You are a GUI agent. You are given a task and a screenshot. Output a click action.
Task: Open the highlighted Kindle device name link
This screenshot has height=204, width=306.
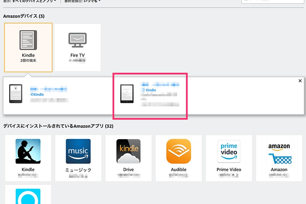(151, 90)
